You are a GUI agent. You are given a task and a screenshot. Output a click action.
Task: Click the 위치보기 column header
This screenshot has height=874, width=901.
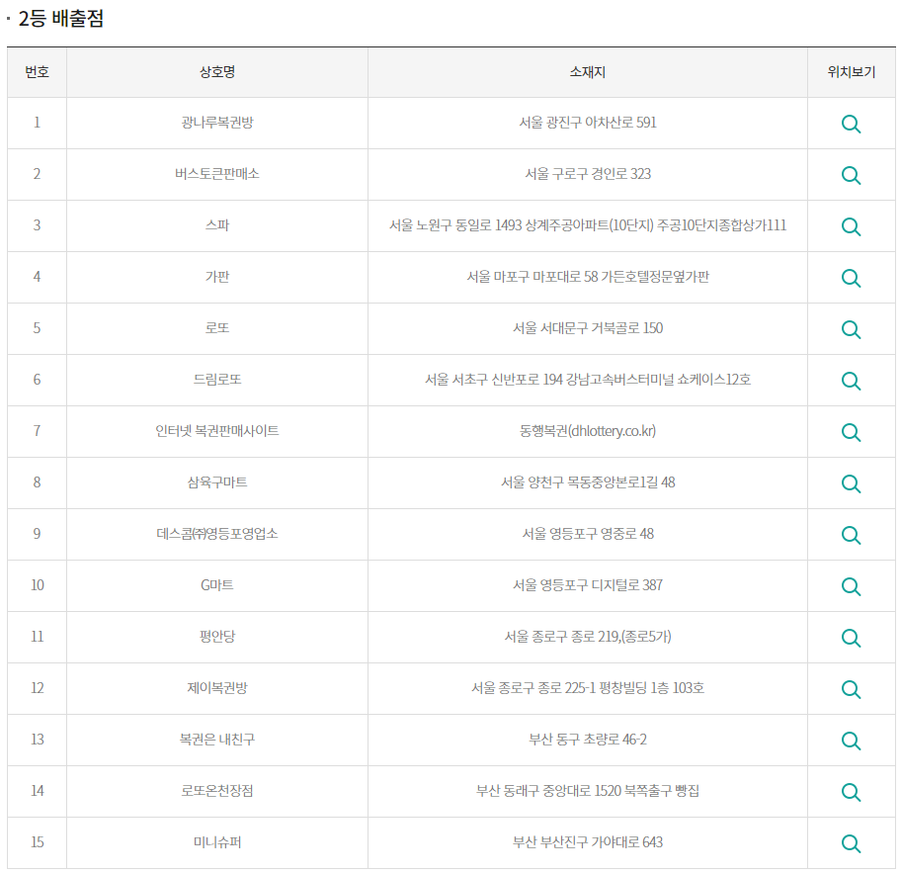pyautogui.click(x=851, y=72)
